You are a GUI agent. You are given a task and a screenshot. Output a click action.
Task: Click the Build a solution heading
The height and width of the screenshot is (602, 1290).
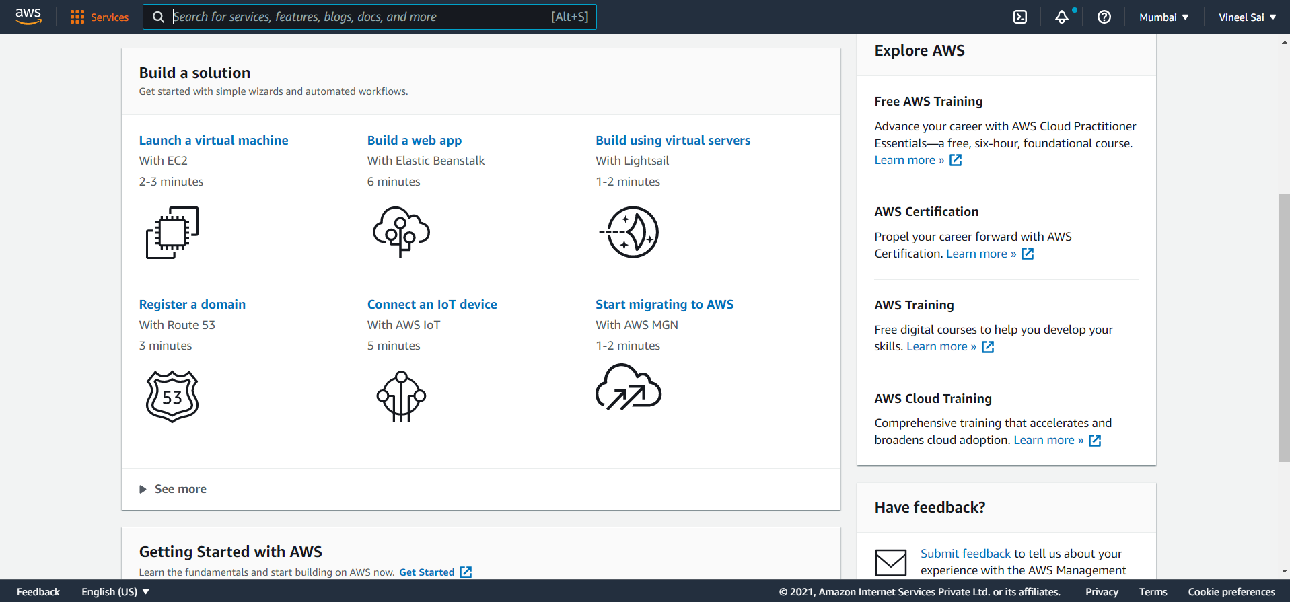click(194, 73)
